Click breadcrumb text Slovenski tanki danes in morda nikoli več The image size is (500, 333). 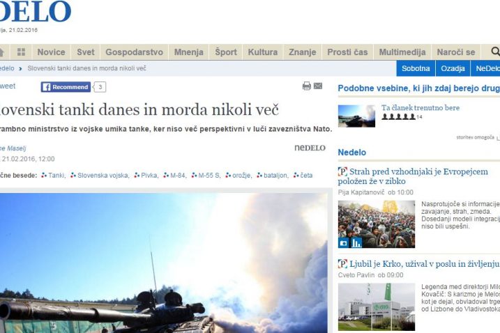(x=86, y=68)
